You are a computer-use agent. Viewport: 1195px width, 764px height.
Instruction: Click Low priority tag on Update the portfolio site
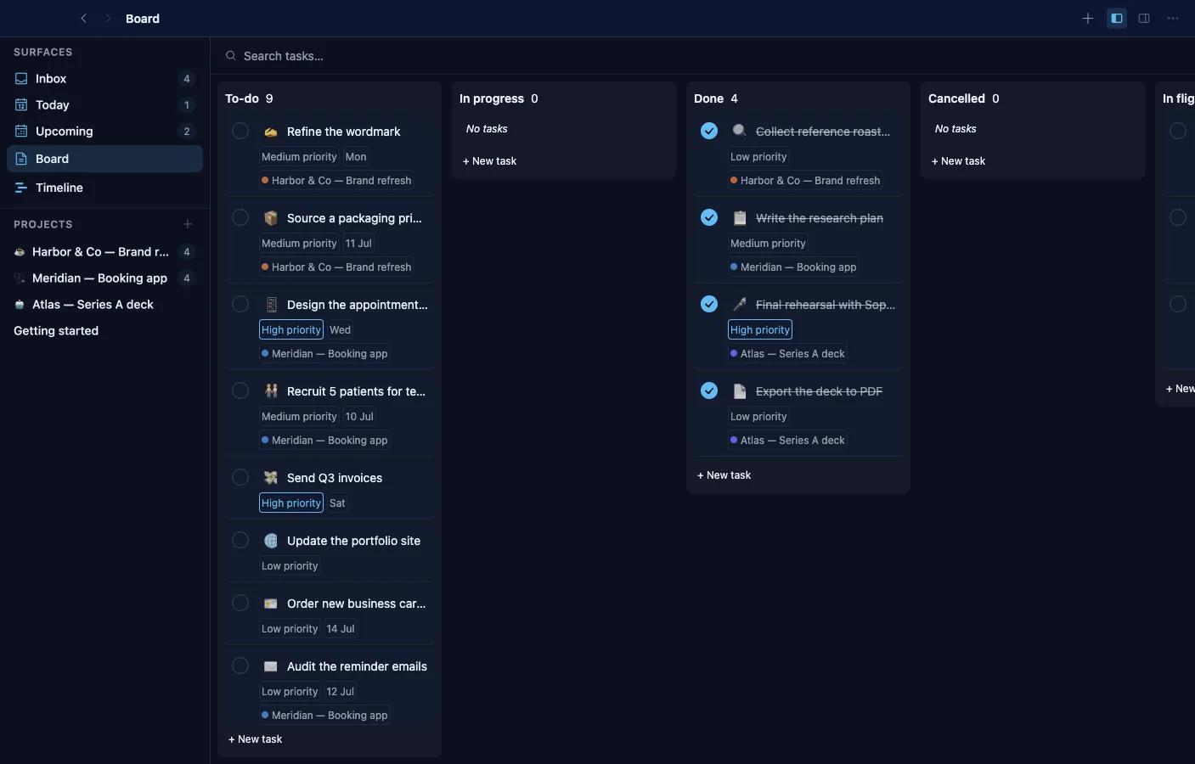290,565
